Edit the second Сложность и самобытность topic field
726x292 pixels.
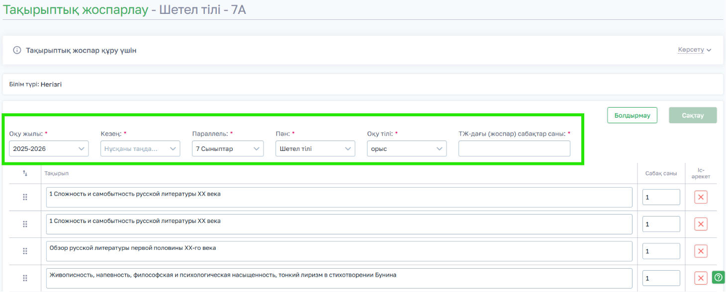(x=339, y=224)
